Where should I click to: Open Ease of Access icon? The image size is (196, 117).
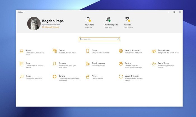point(154,64)
